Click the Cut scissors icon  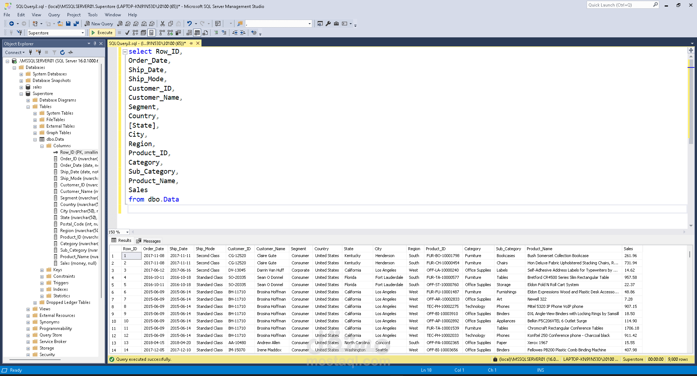[163, 24]
